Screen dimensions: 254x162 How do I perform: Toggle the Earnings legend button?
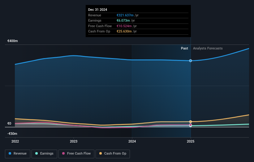coord(44,154)
